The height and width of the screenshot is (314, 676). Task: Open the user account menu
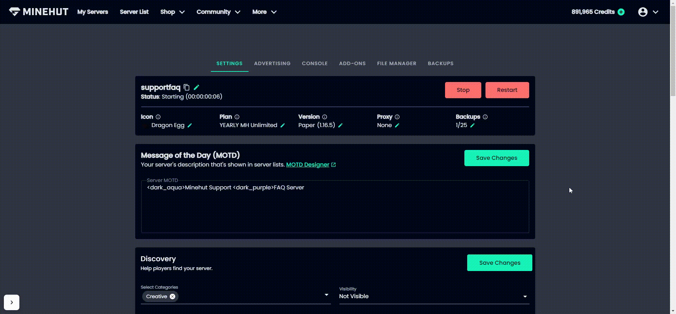(x=643, y=12)
